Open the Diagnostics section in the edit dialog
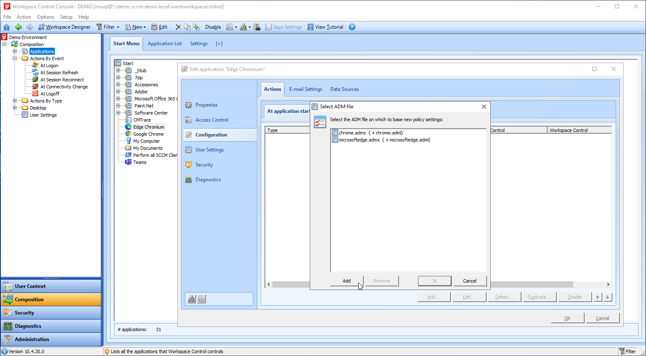Image resolution: width=646 pixels, height=356 pixels. point(208,180)
